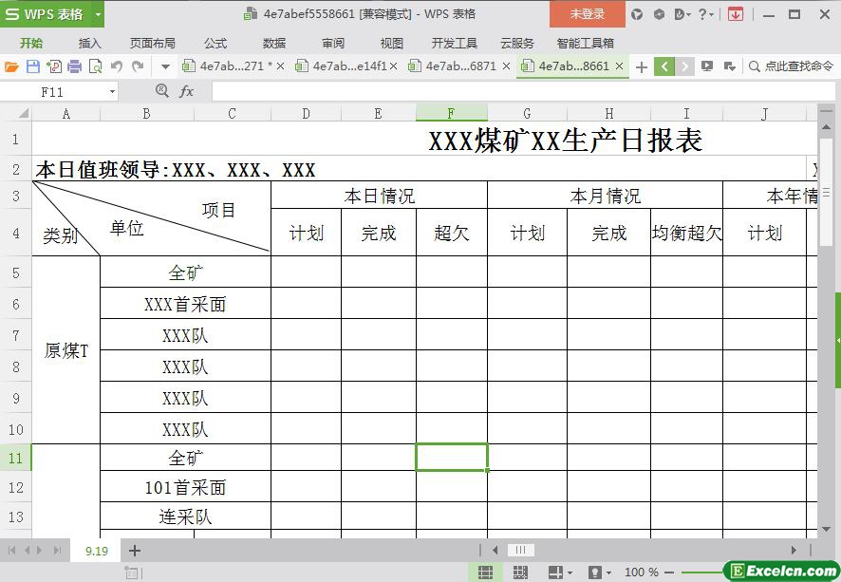This screenshot has width=841, height=582.
Task: Open the 视图 ribbon tab
Action: click(x=391, y=44)
